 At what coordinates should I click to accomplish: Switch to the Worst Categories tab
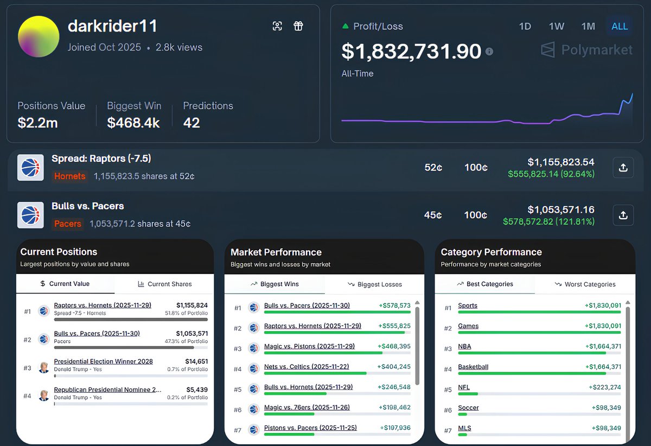[586, 284]
